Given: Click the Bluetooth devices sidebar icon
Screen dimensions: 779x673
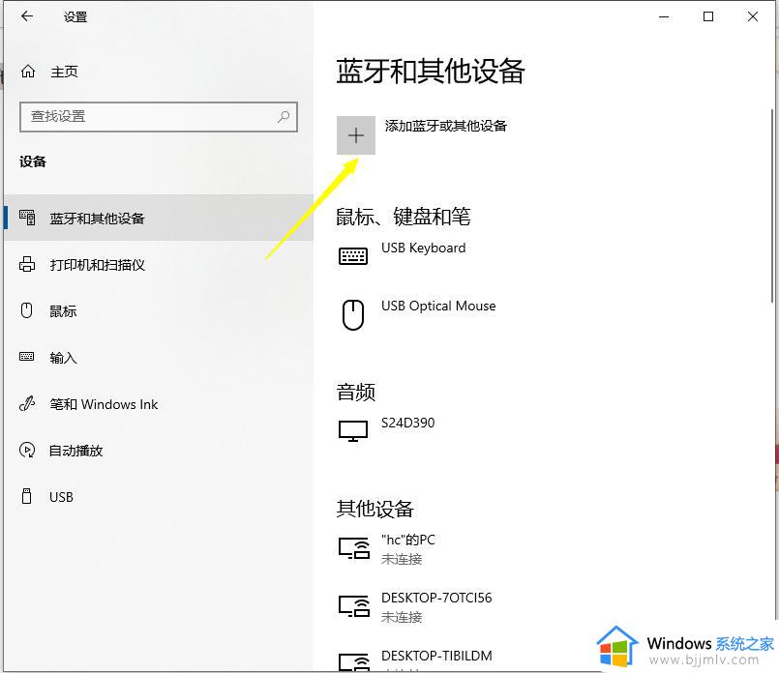Looking at the screenshot, I should tap(27, 218).
